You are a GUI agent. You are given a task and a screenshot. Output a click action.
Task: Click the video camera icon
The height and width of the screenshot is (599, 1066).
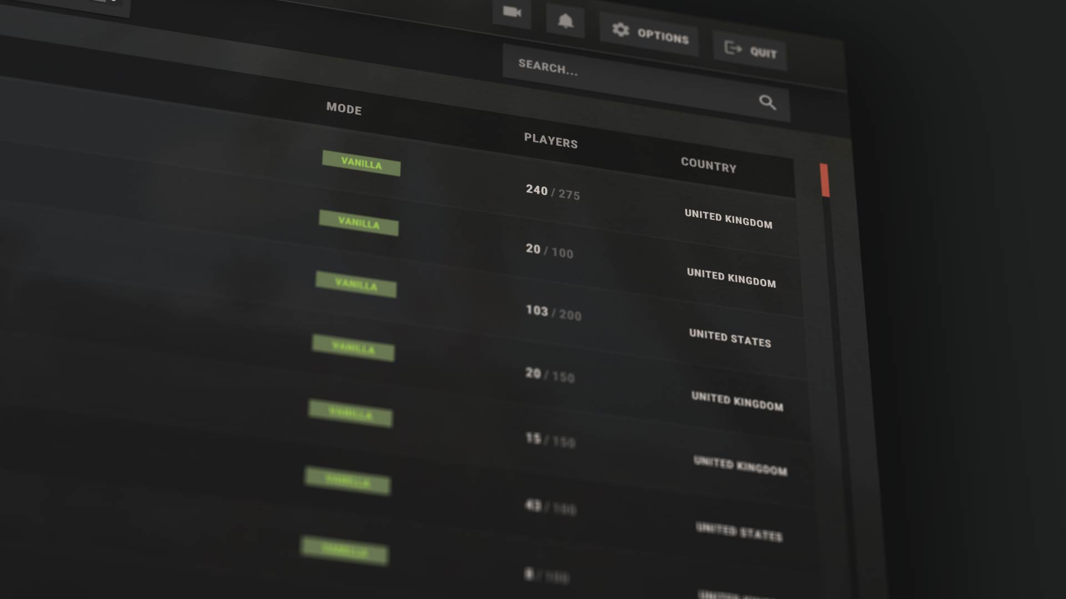[512, 12]
